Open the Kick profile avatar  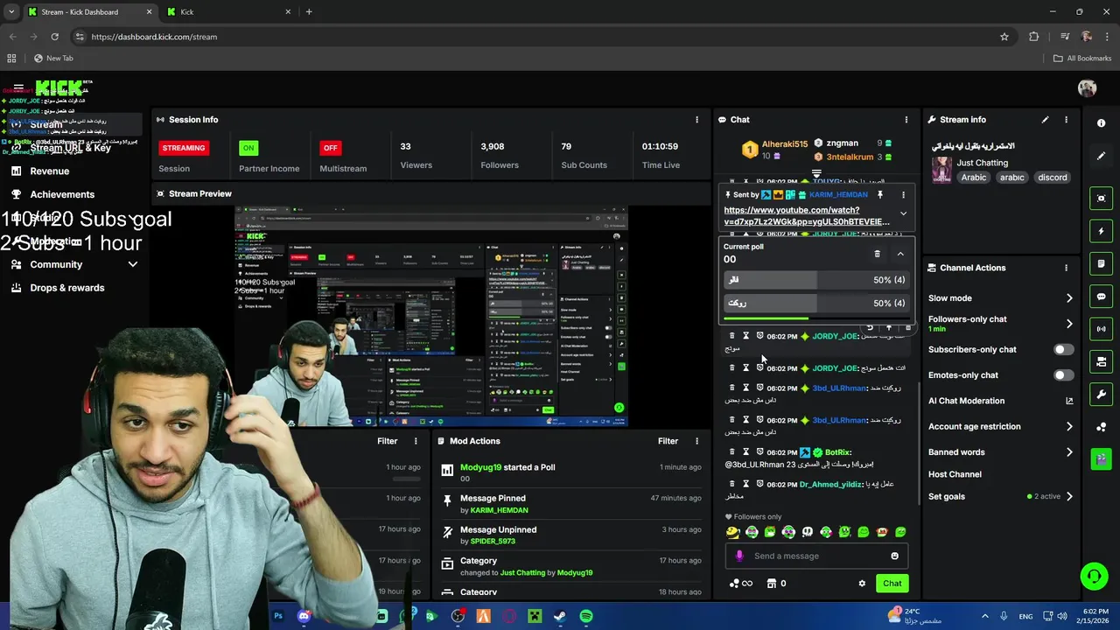pos(1087,87)
